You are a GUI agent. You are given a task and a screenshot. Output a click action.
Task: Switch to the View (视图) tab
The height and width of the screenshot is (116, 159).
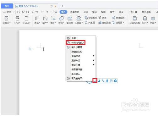click(x=103, y=12)
